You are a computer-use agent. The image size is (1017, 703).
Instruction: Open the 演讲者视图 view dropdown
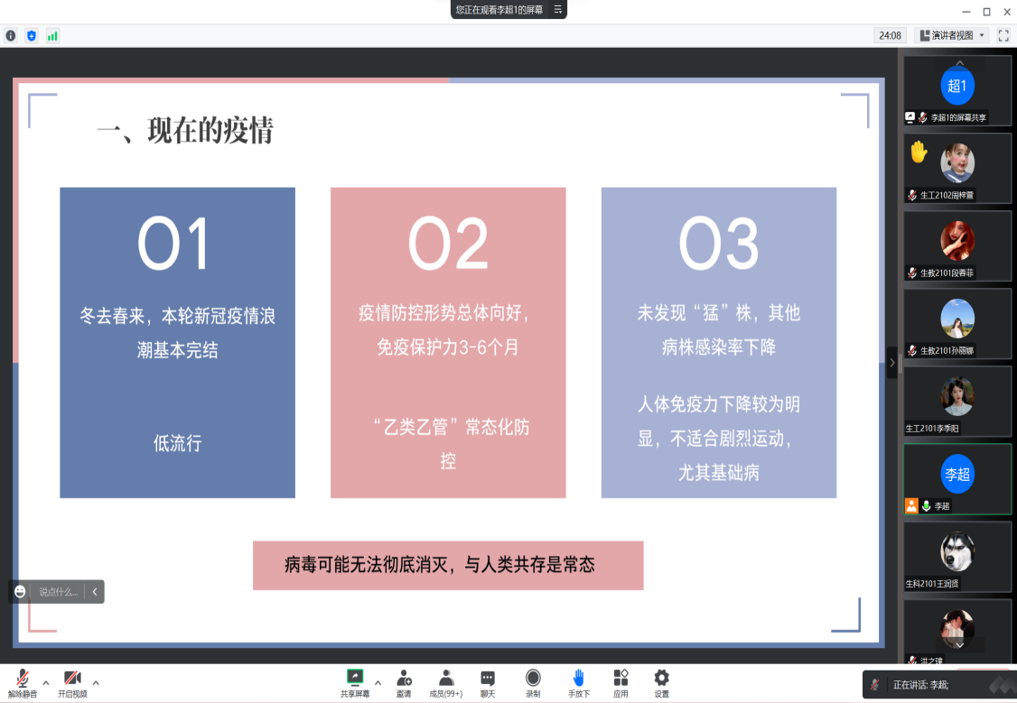[x=952, y=35]
